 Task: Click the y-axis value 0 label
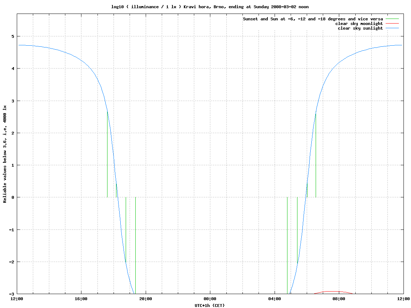(13, 197)
